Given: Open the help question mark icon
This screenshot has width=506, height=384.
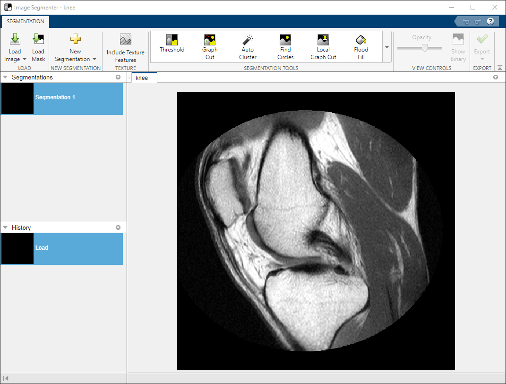Looking at the screenshot, I should coord(490,21).
